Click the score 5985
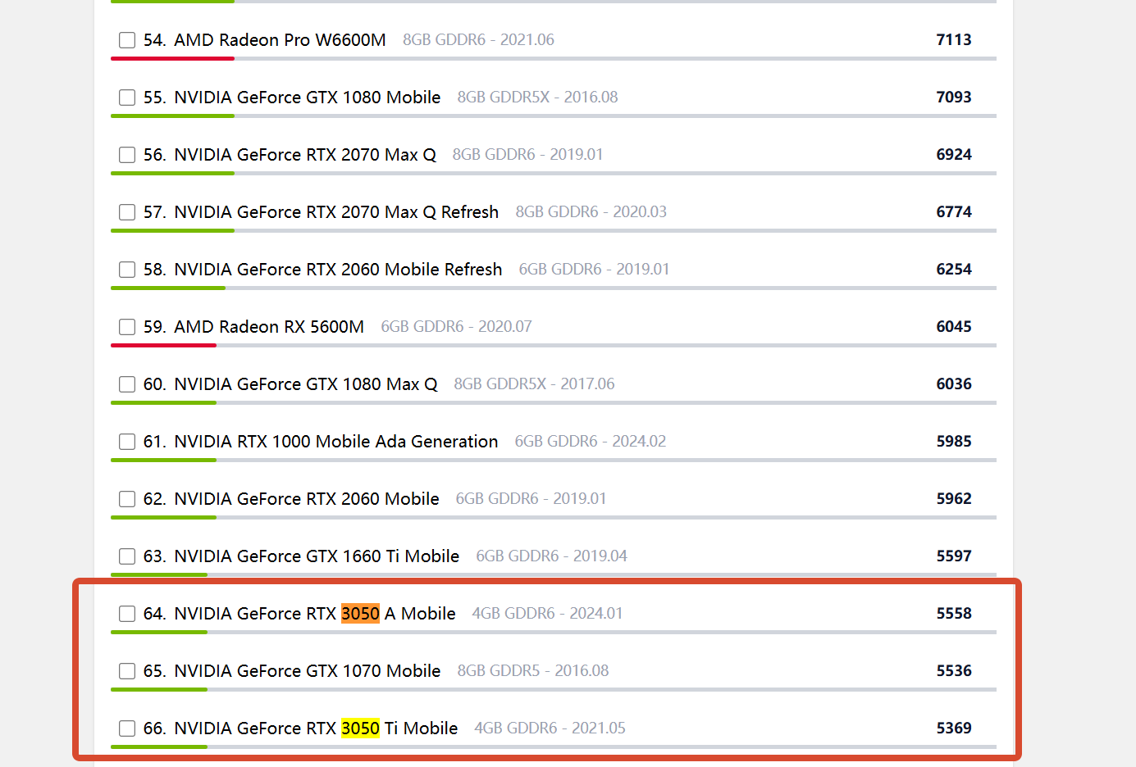Screen dimensions: 1136x767 pos(954,442)
